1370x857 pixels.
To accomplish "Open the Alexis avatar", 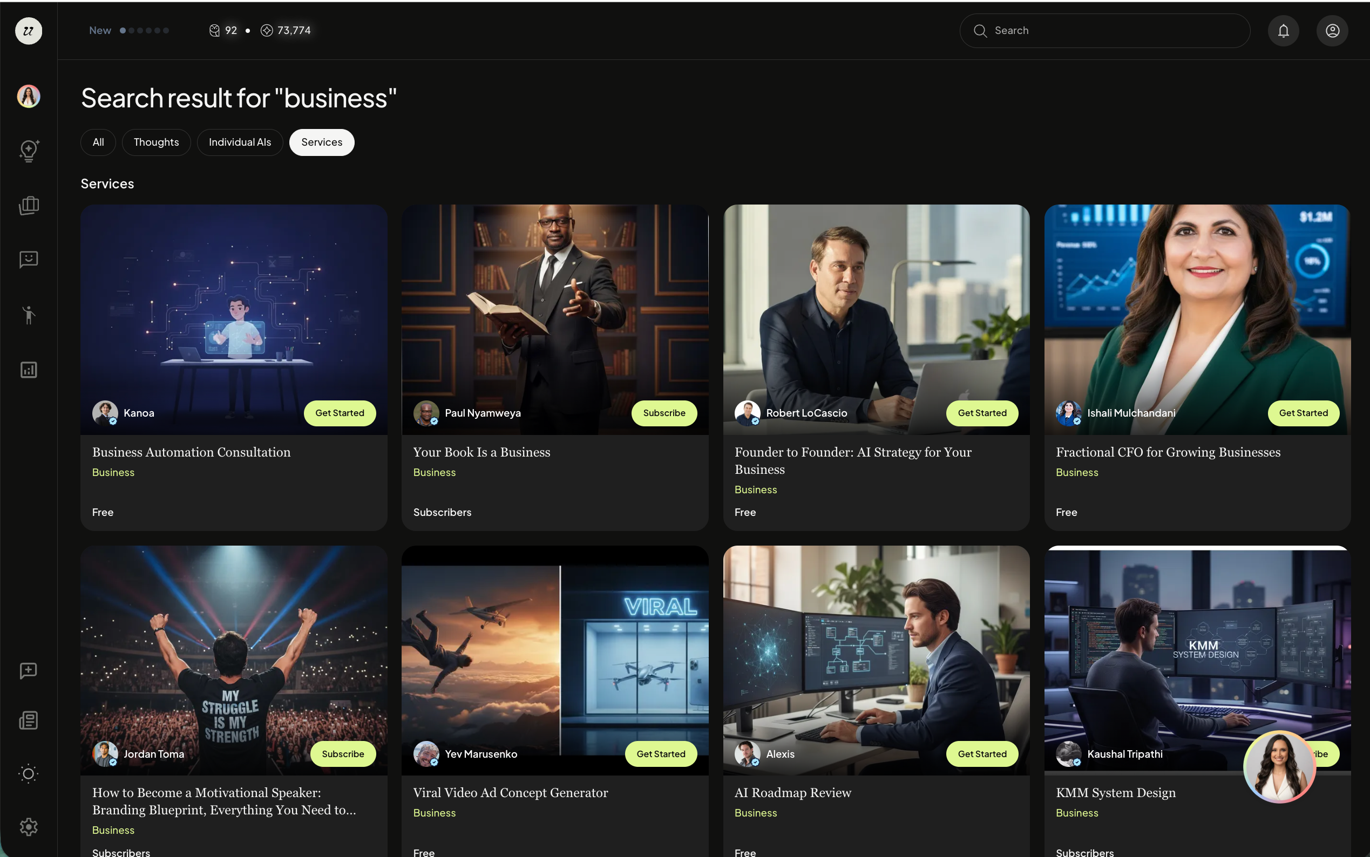I will [x=748, y=754].
